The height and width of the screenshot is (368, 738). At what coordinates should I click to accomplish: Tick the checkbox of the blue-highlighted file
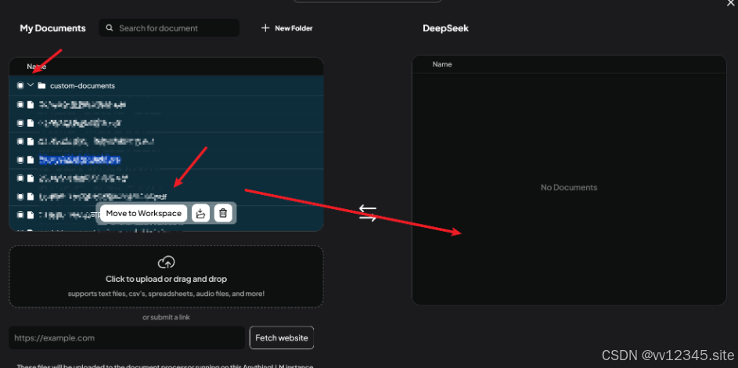click(x=20, y=160)
